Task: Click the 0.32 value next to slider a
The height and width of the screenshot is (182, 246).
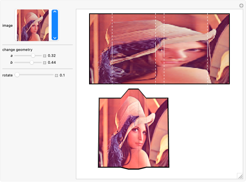Action: tap(52, 56)
